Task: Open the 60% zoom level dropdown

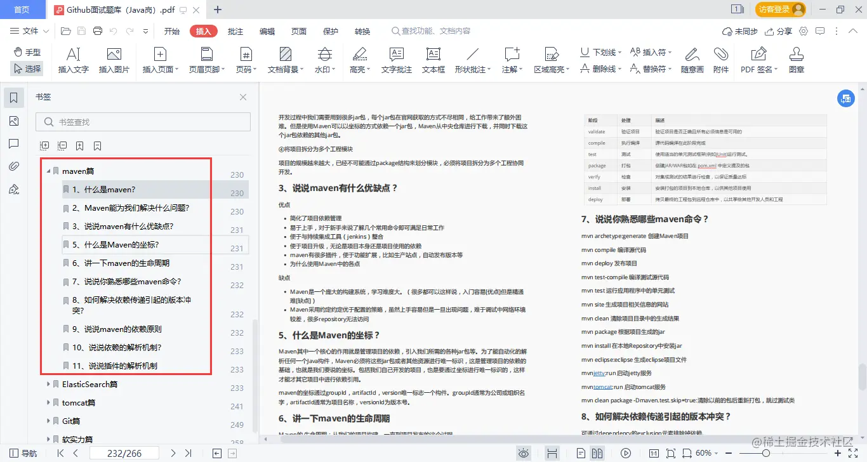Action: click(x=706, y=452)
